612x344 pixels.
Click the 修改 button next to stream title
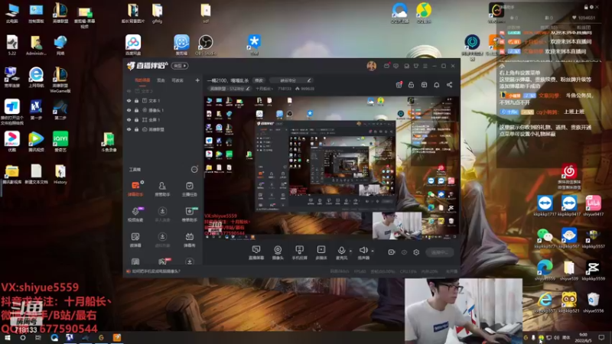pyautogui.click(x=259, y=80)
